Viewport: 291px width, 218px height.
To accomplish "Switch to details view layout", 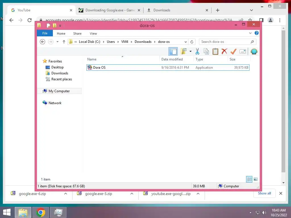I will 249,179.
